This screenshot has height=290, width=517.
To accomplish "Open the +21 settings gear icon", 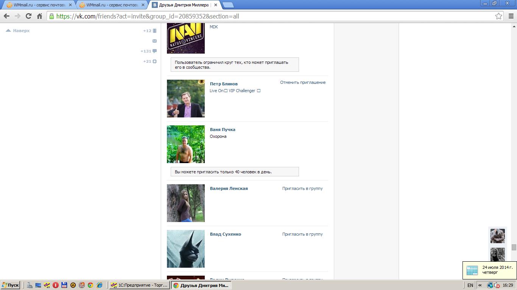I will [150, 61].
